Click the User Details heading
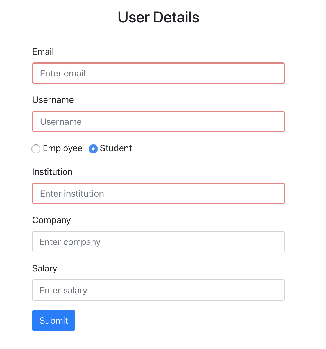This screenshot has width=326, height=349. click(x=159, y=17)
